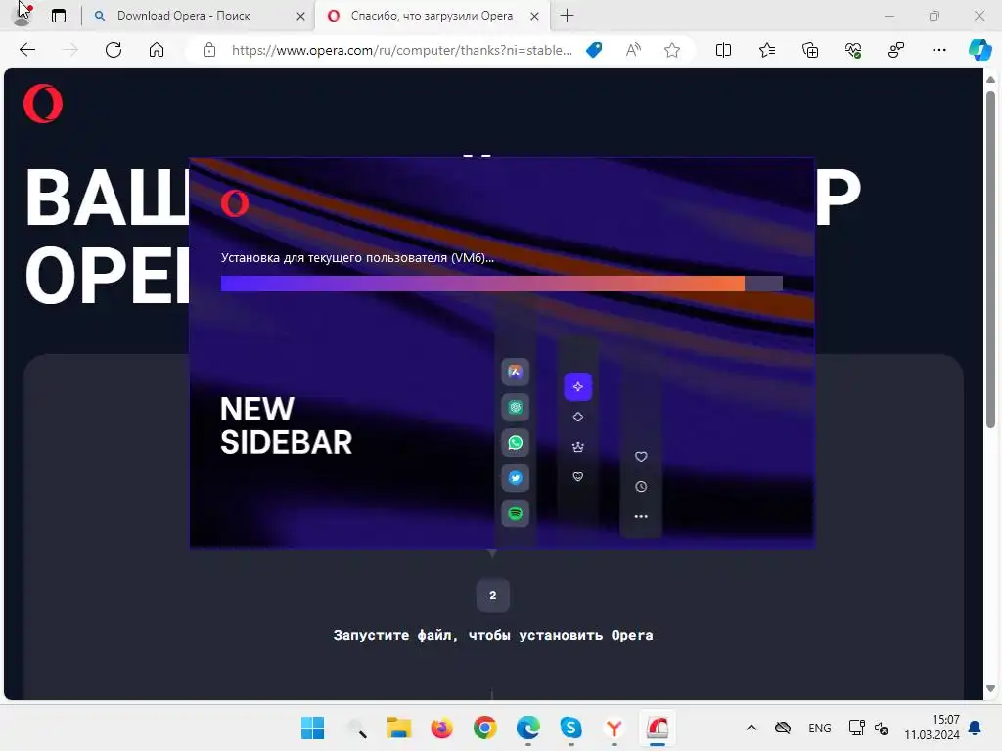The width and height of the screenshot is (1002, 751).
Task: Click the ChatGPT icon in sidebar preview
Action: point(515,408)
